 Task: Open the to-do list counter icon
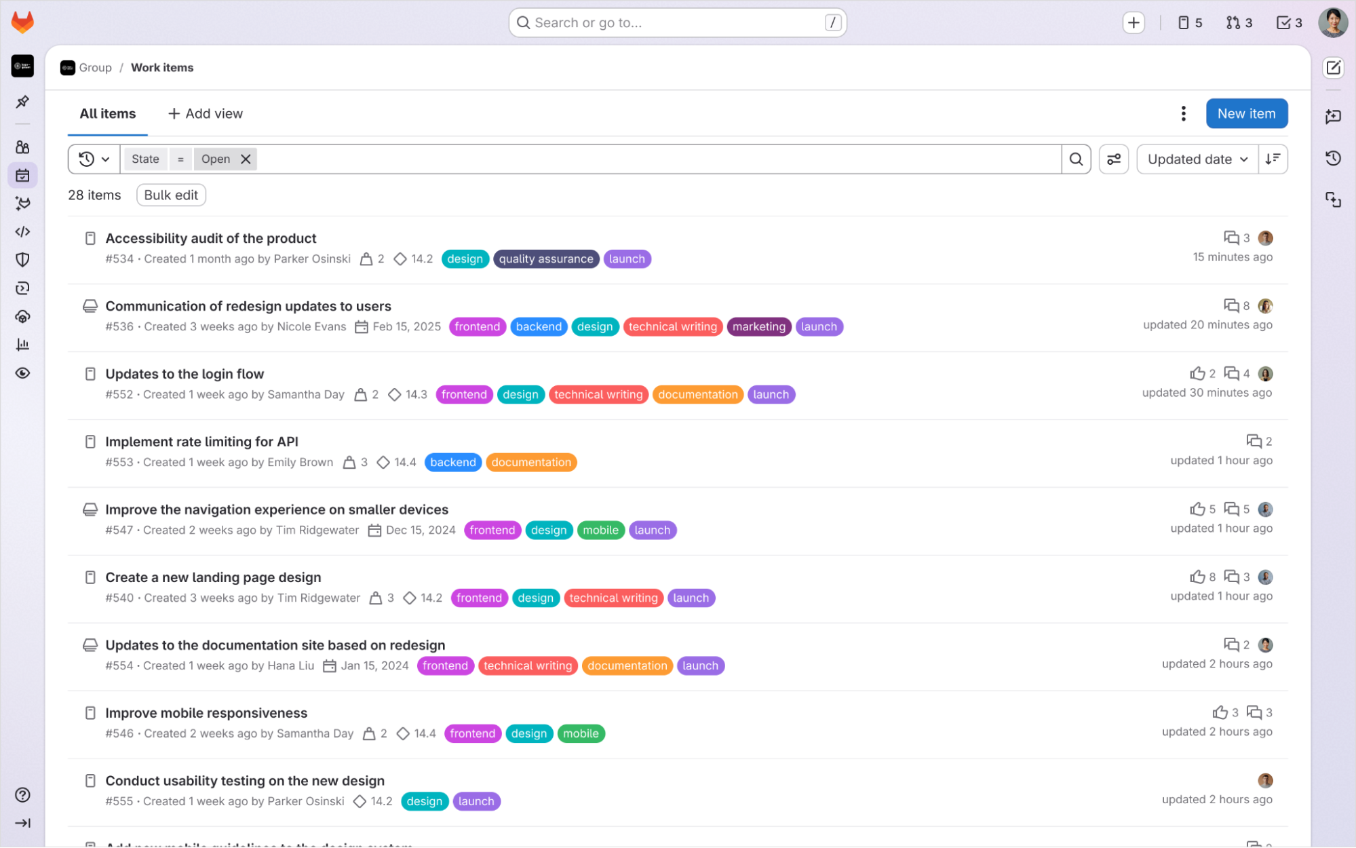tap(1289, 22)
